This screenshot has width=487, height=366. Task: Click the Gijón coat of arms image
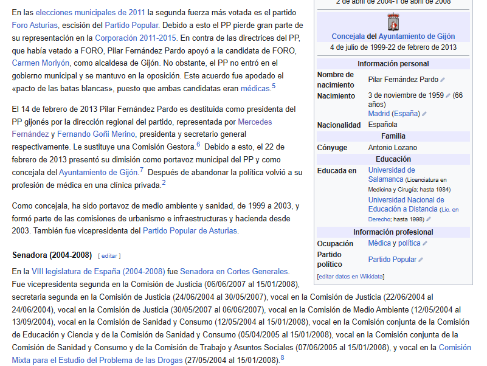click(x=393, y=22)
